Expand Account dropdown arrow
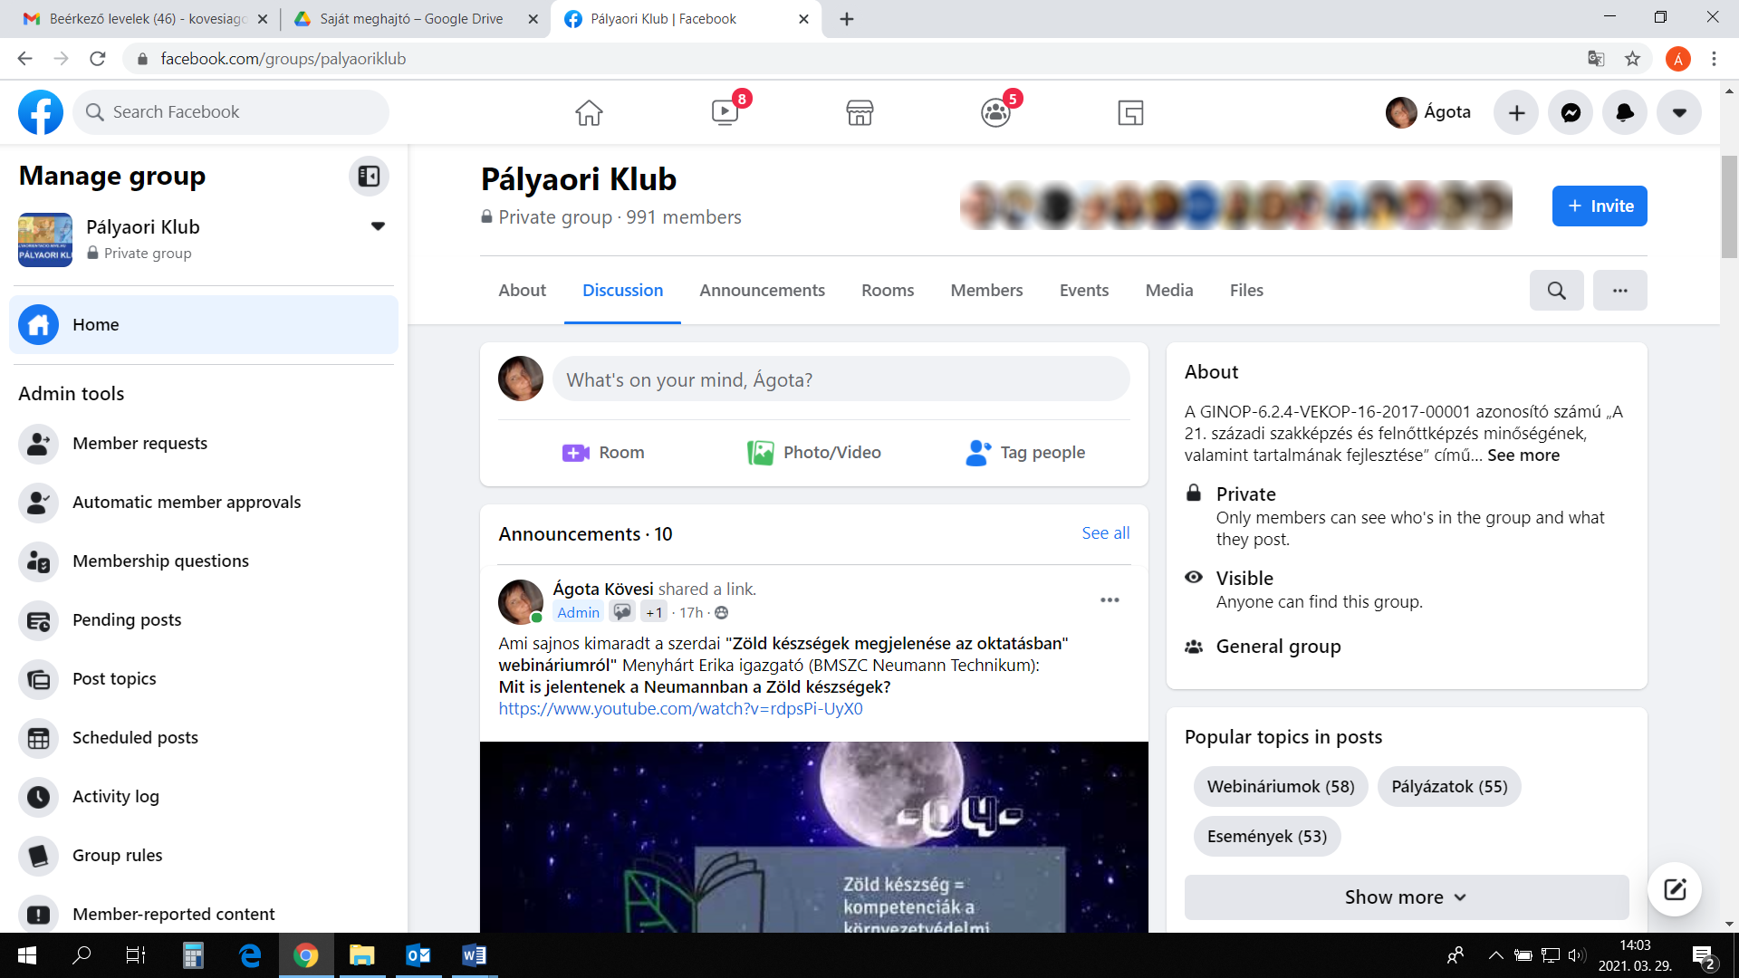Screen dimensions: 1739x978 pos(1679,112)
